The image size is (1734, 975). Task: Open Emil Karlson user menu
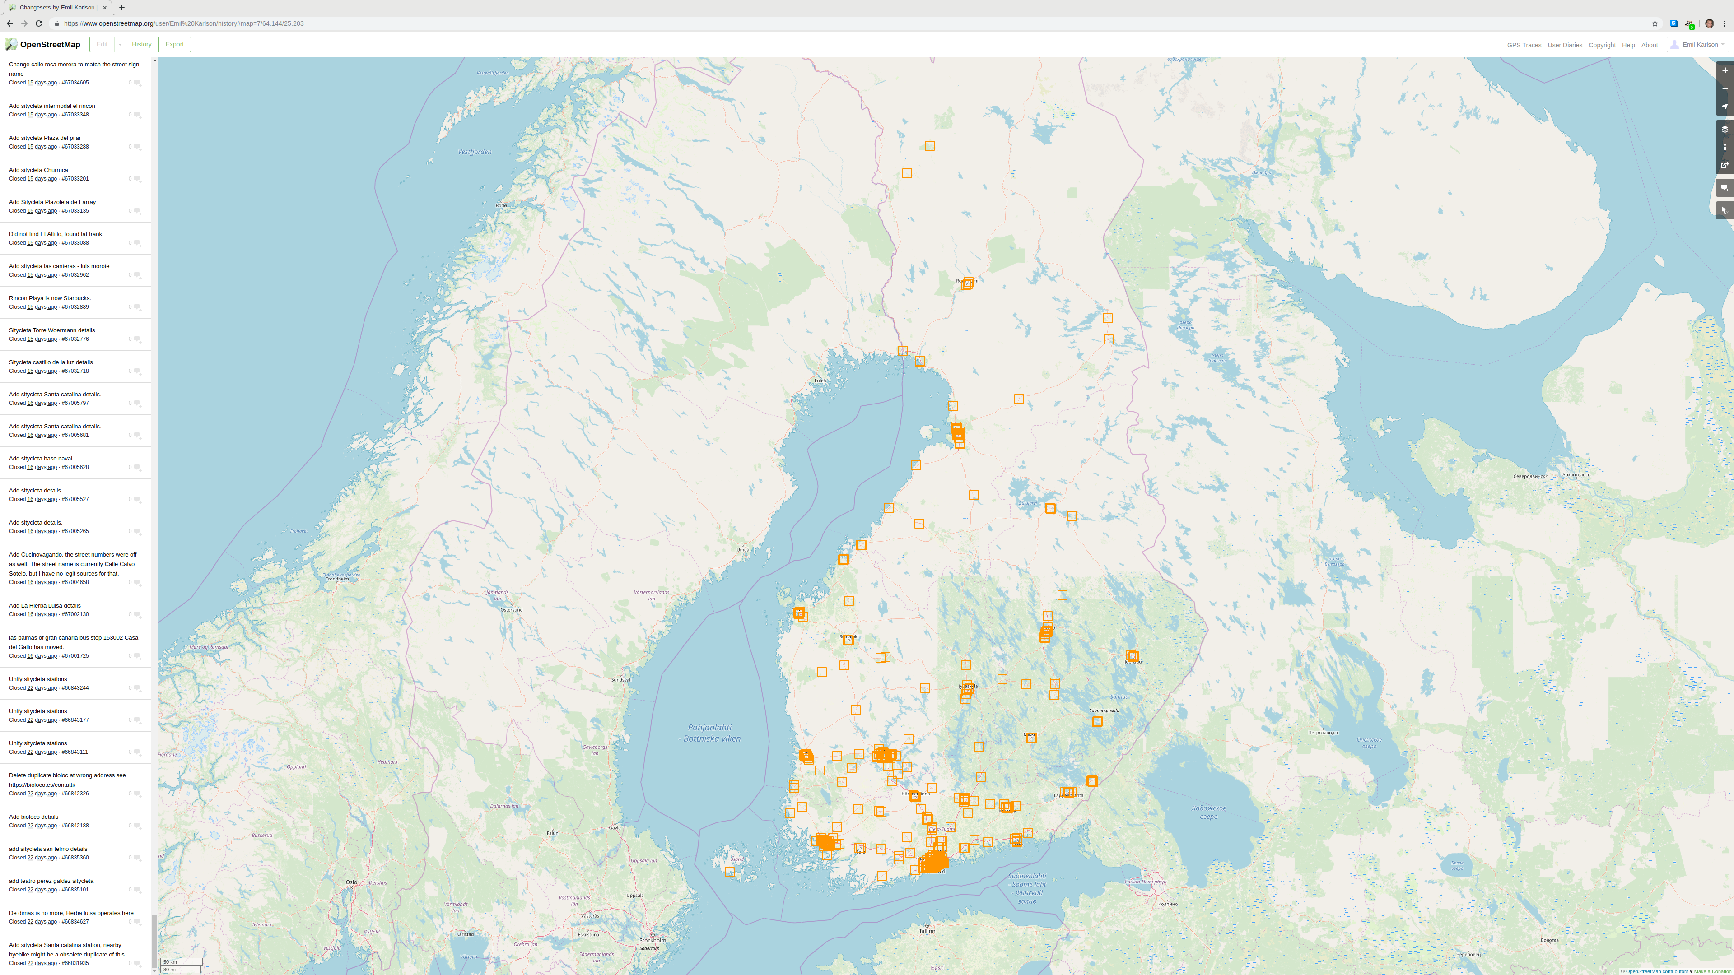pos(1697,44)
